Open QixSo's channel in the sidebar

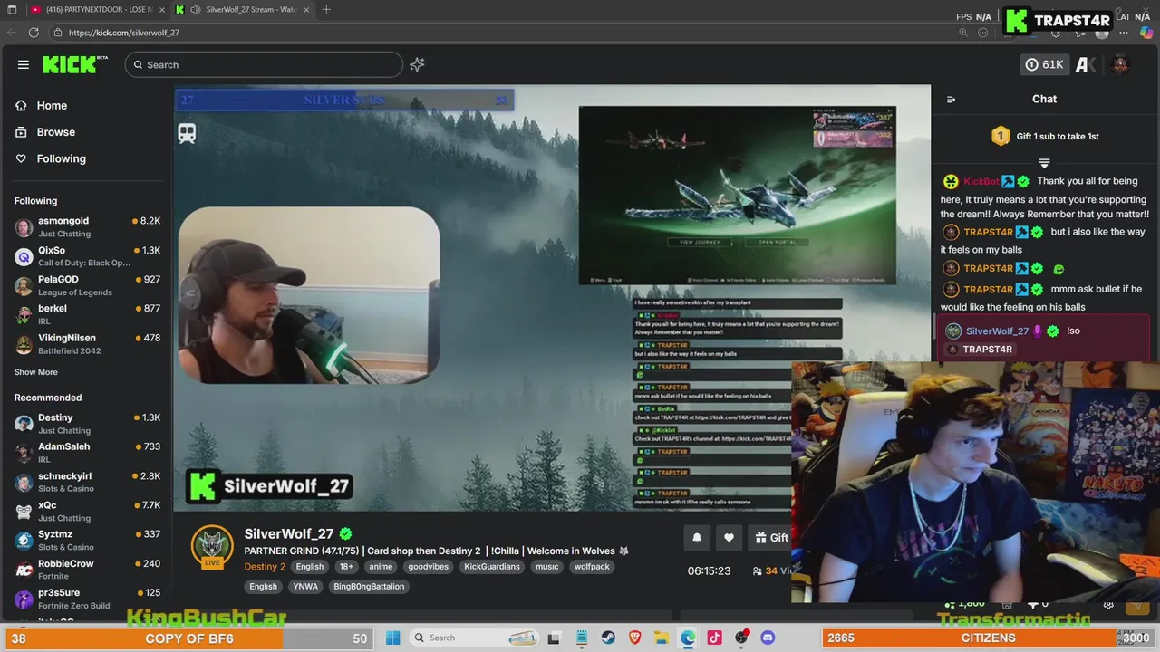tap(86, 256)
